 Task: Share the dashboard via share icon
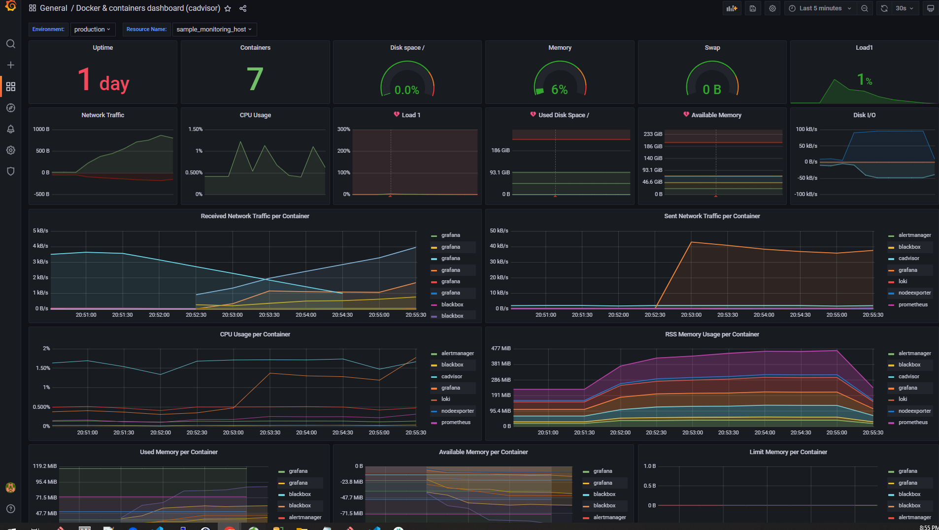pos(243,8)
